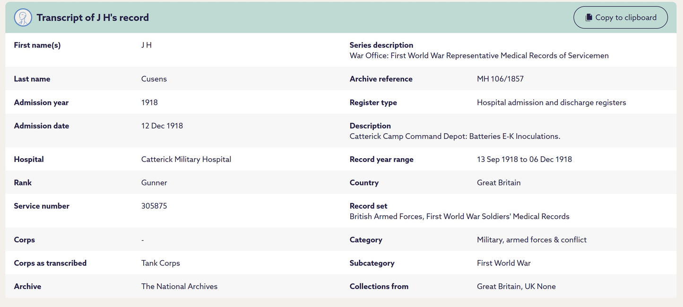Click The National Archives value

coord(180,286)
